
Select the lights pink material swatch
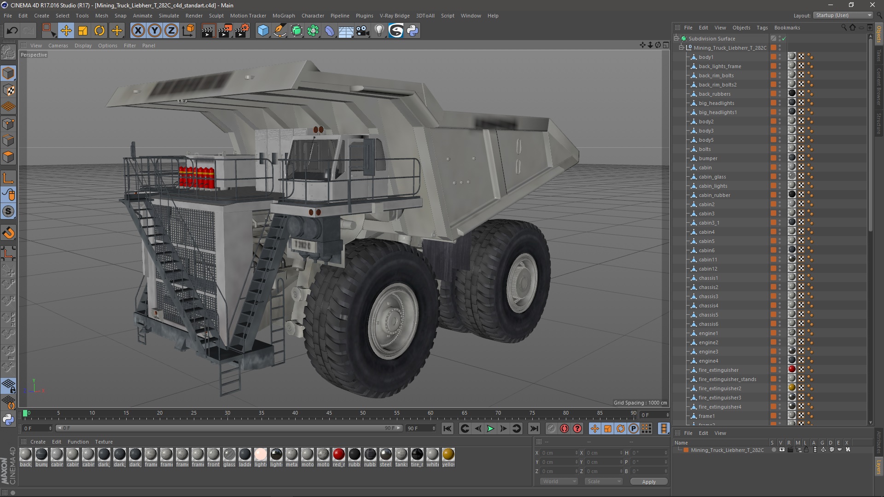coord(261,457)
